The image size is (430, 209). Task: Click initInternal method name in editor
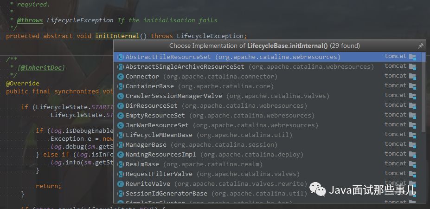pos(117,36)
